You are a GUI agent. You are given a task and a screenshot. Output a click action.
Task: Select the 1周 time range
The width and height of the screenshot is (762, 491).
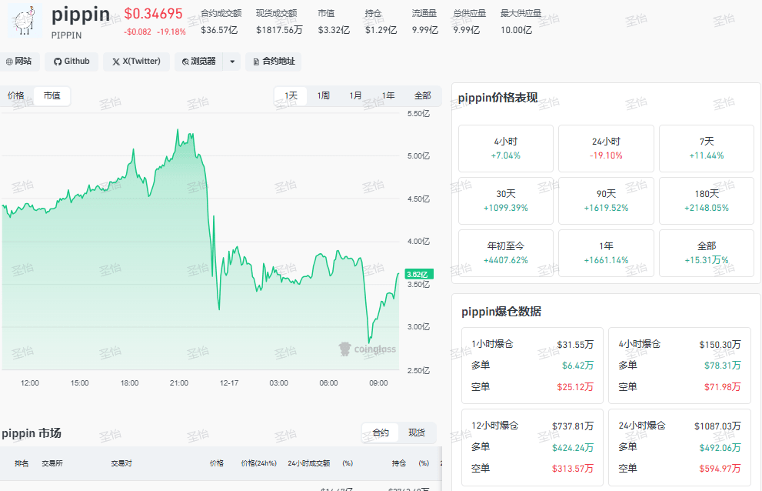tap(324, 96)
